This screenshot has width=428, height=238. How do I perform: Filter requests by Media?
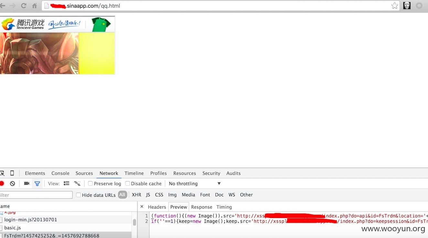pos(188,195)
